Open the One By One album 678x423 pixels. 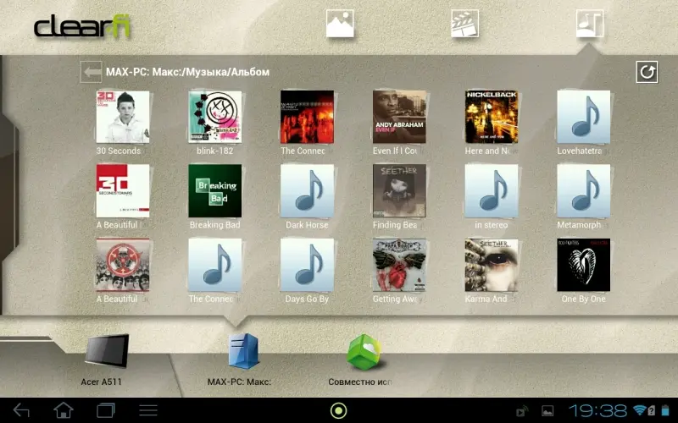point(584,265)
